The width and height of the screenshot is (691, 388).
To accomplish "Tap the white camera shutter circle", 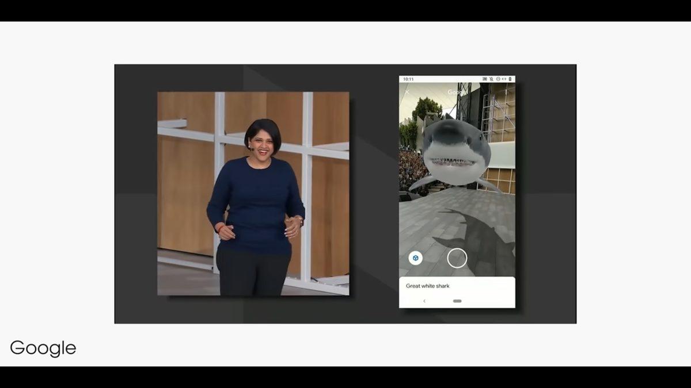I will click(455, 258).
